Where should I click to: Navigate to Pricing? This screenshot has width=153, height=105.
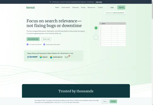click(83, 7)
